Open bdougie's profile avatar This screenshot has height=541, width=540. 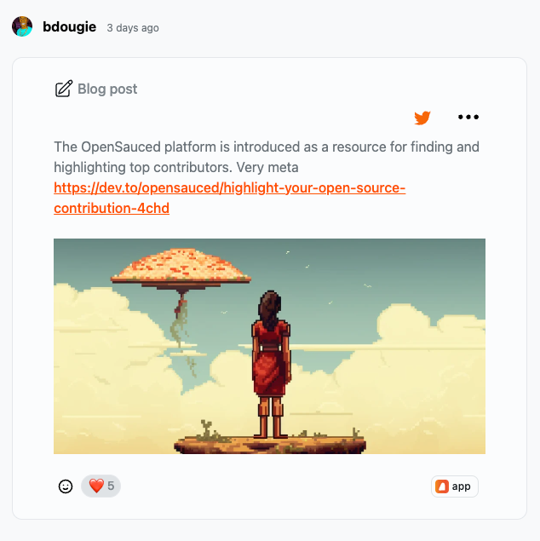click(22, 26)
